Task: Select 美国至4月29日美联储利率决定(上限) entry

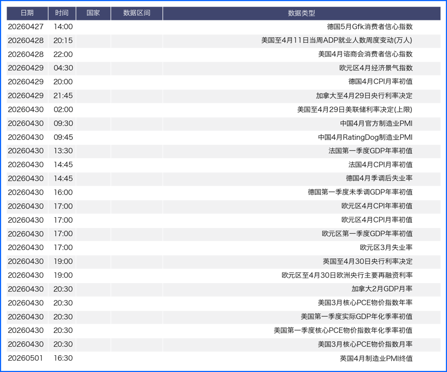Action: [x=355, y=110]
